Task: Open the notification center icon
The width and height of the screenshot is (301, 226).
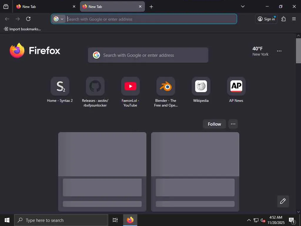Action: coord(292,220)
